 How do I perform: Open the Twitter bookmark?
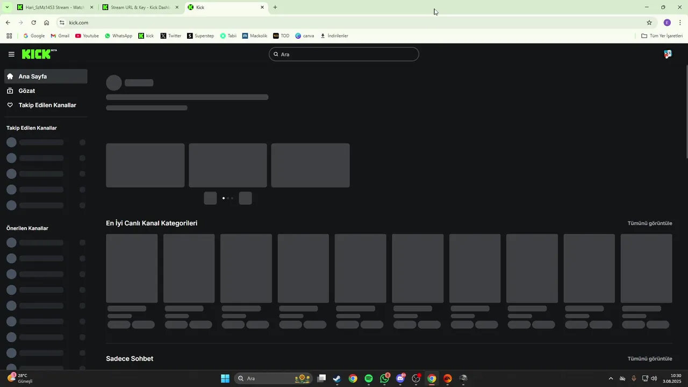click(x=171, y=36)
